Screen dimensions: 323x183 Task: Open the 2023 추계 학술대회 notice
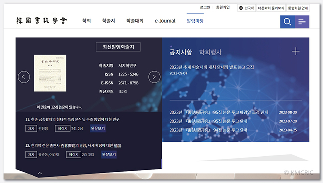(212, 67)
